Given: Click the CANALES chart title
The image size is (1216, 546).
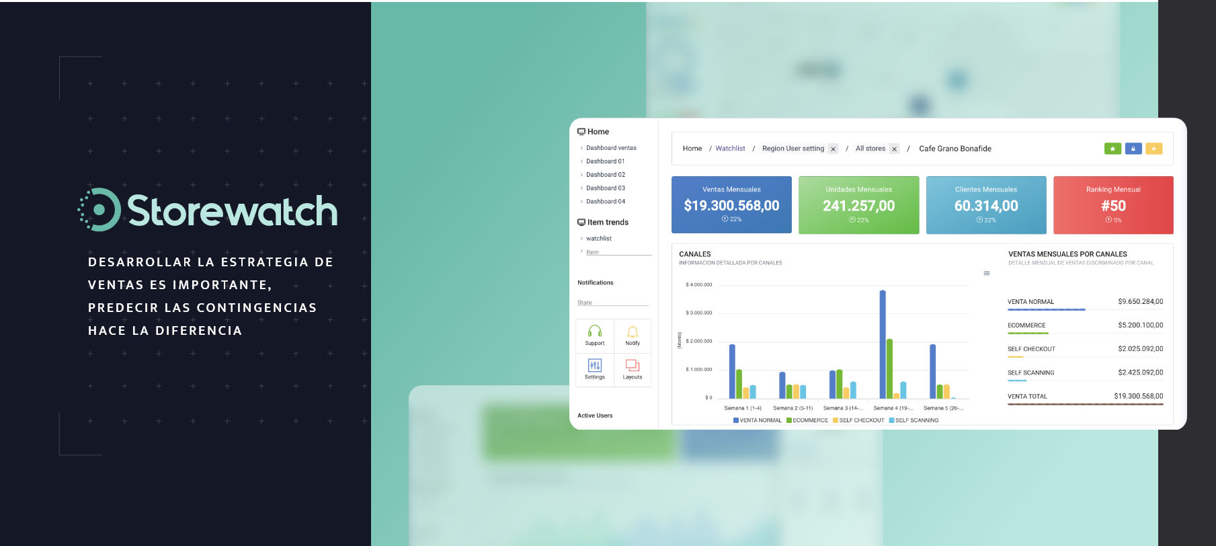Looking at the screenshot, I should pyautogui.click(x=695, y=254).
